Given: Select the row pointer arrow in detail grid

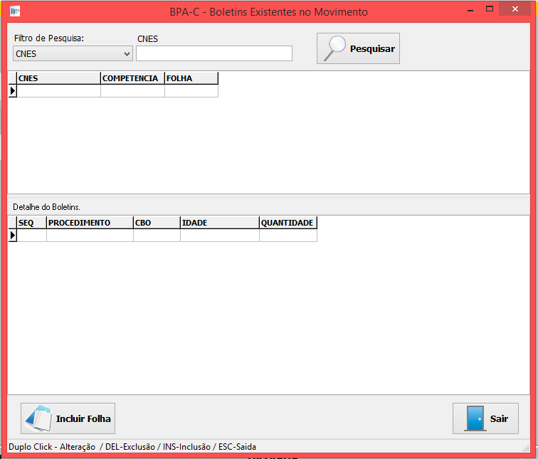Looking at the screenshot, I should tap(12, 236).
